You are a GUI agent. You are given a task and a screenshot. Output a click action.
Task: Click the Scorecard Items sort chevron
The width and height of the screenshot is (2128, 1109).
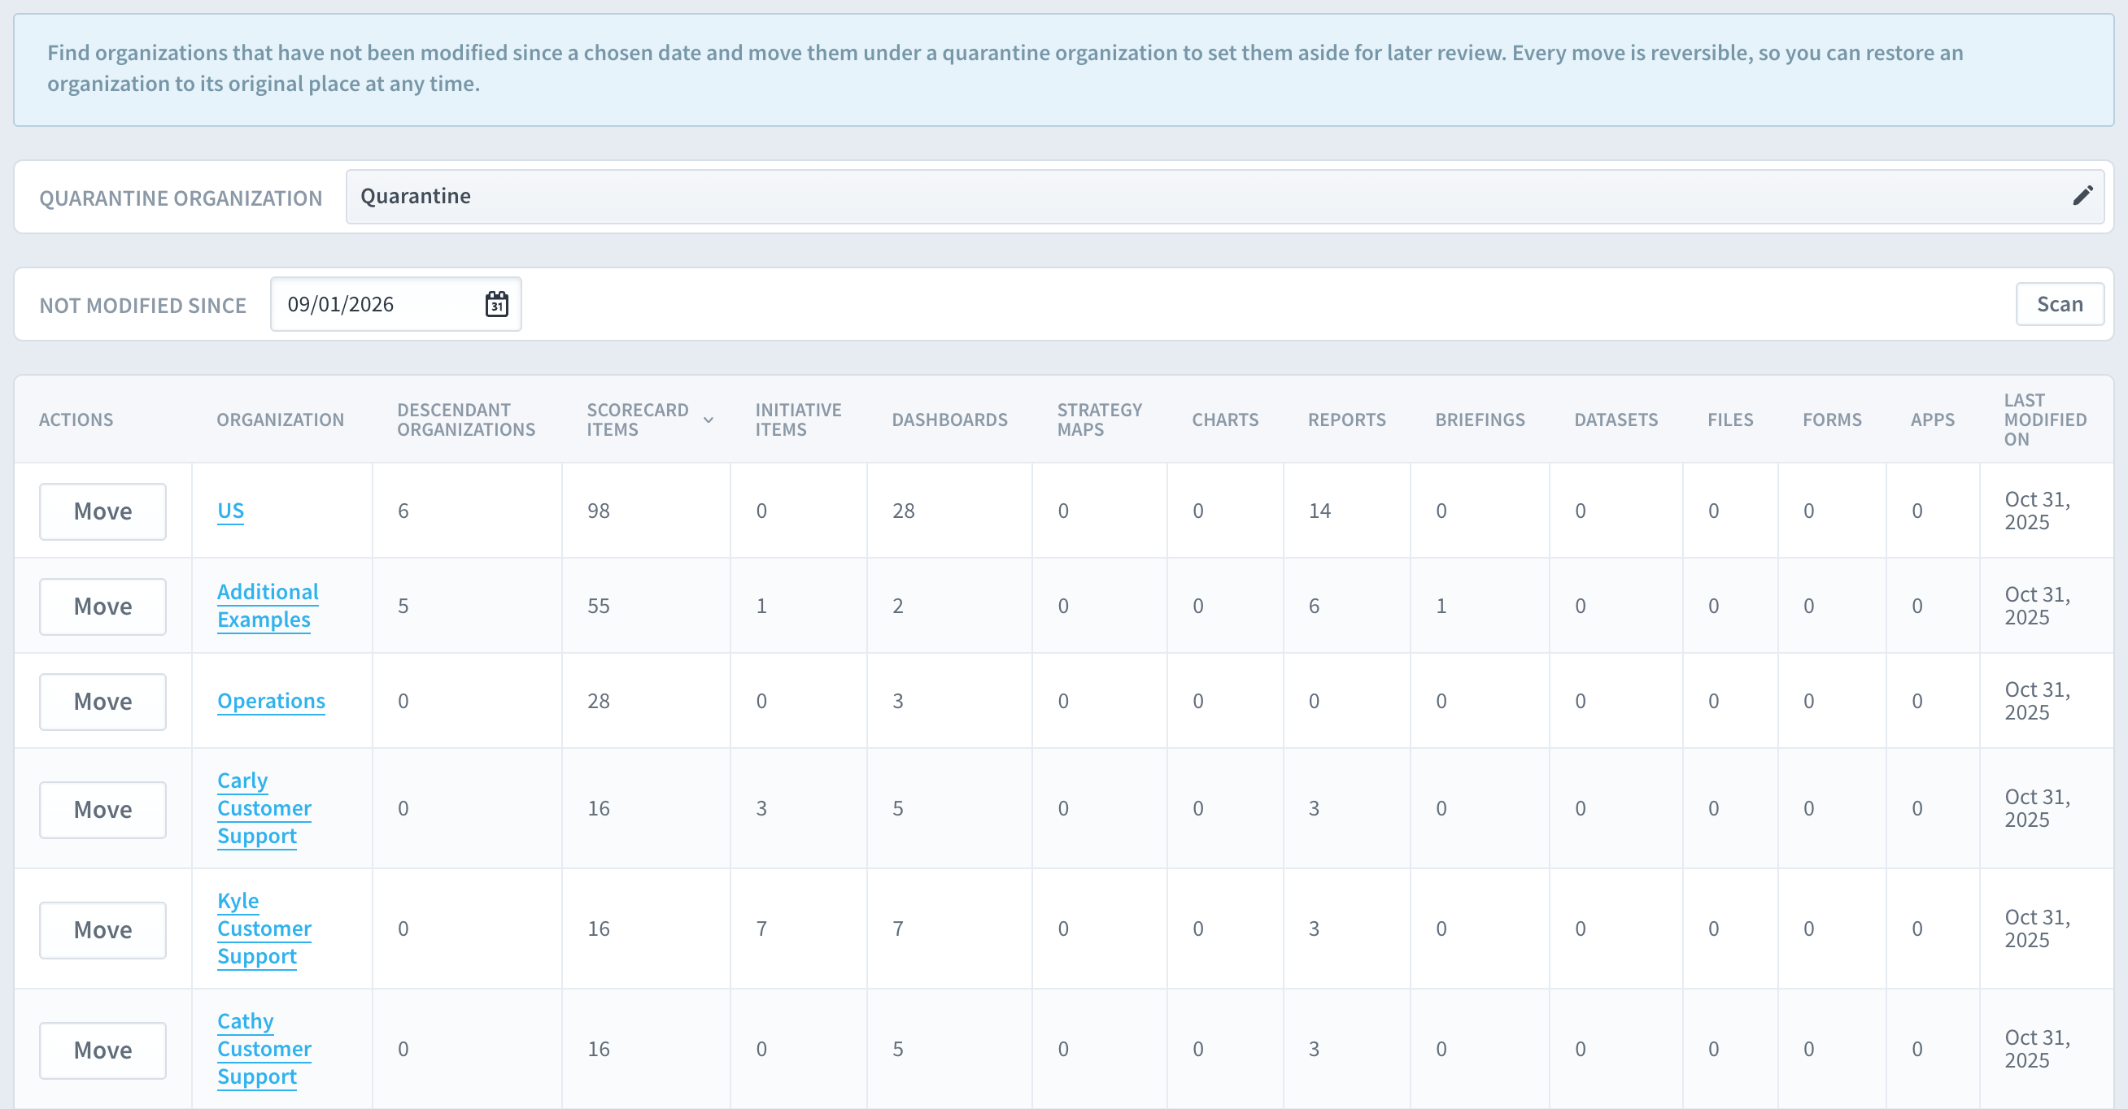tap(708, 420)
